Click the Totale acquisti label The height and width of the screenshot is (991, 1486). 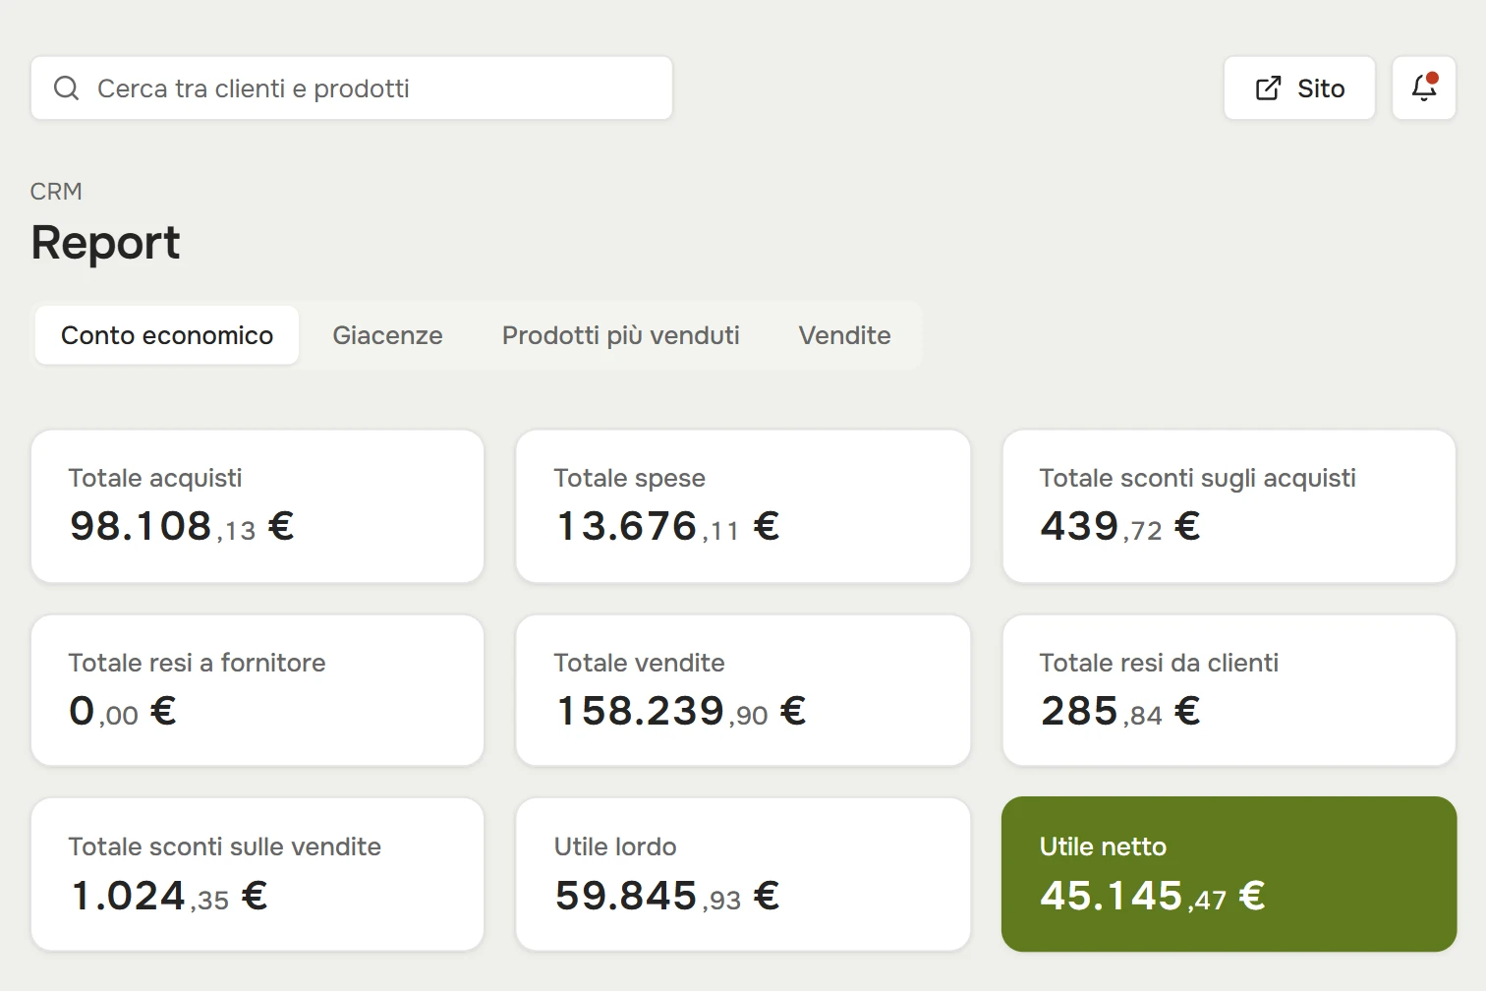(155, 478)
